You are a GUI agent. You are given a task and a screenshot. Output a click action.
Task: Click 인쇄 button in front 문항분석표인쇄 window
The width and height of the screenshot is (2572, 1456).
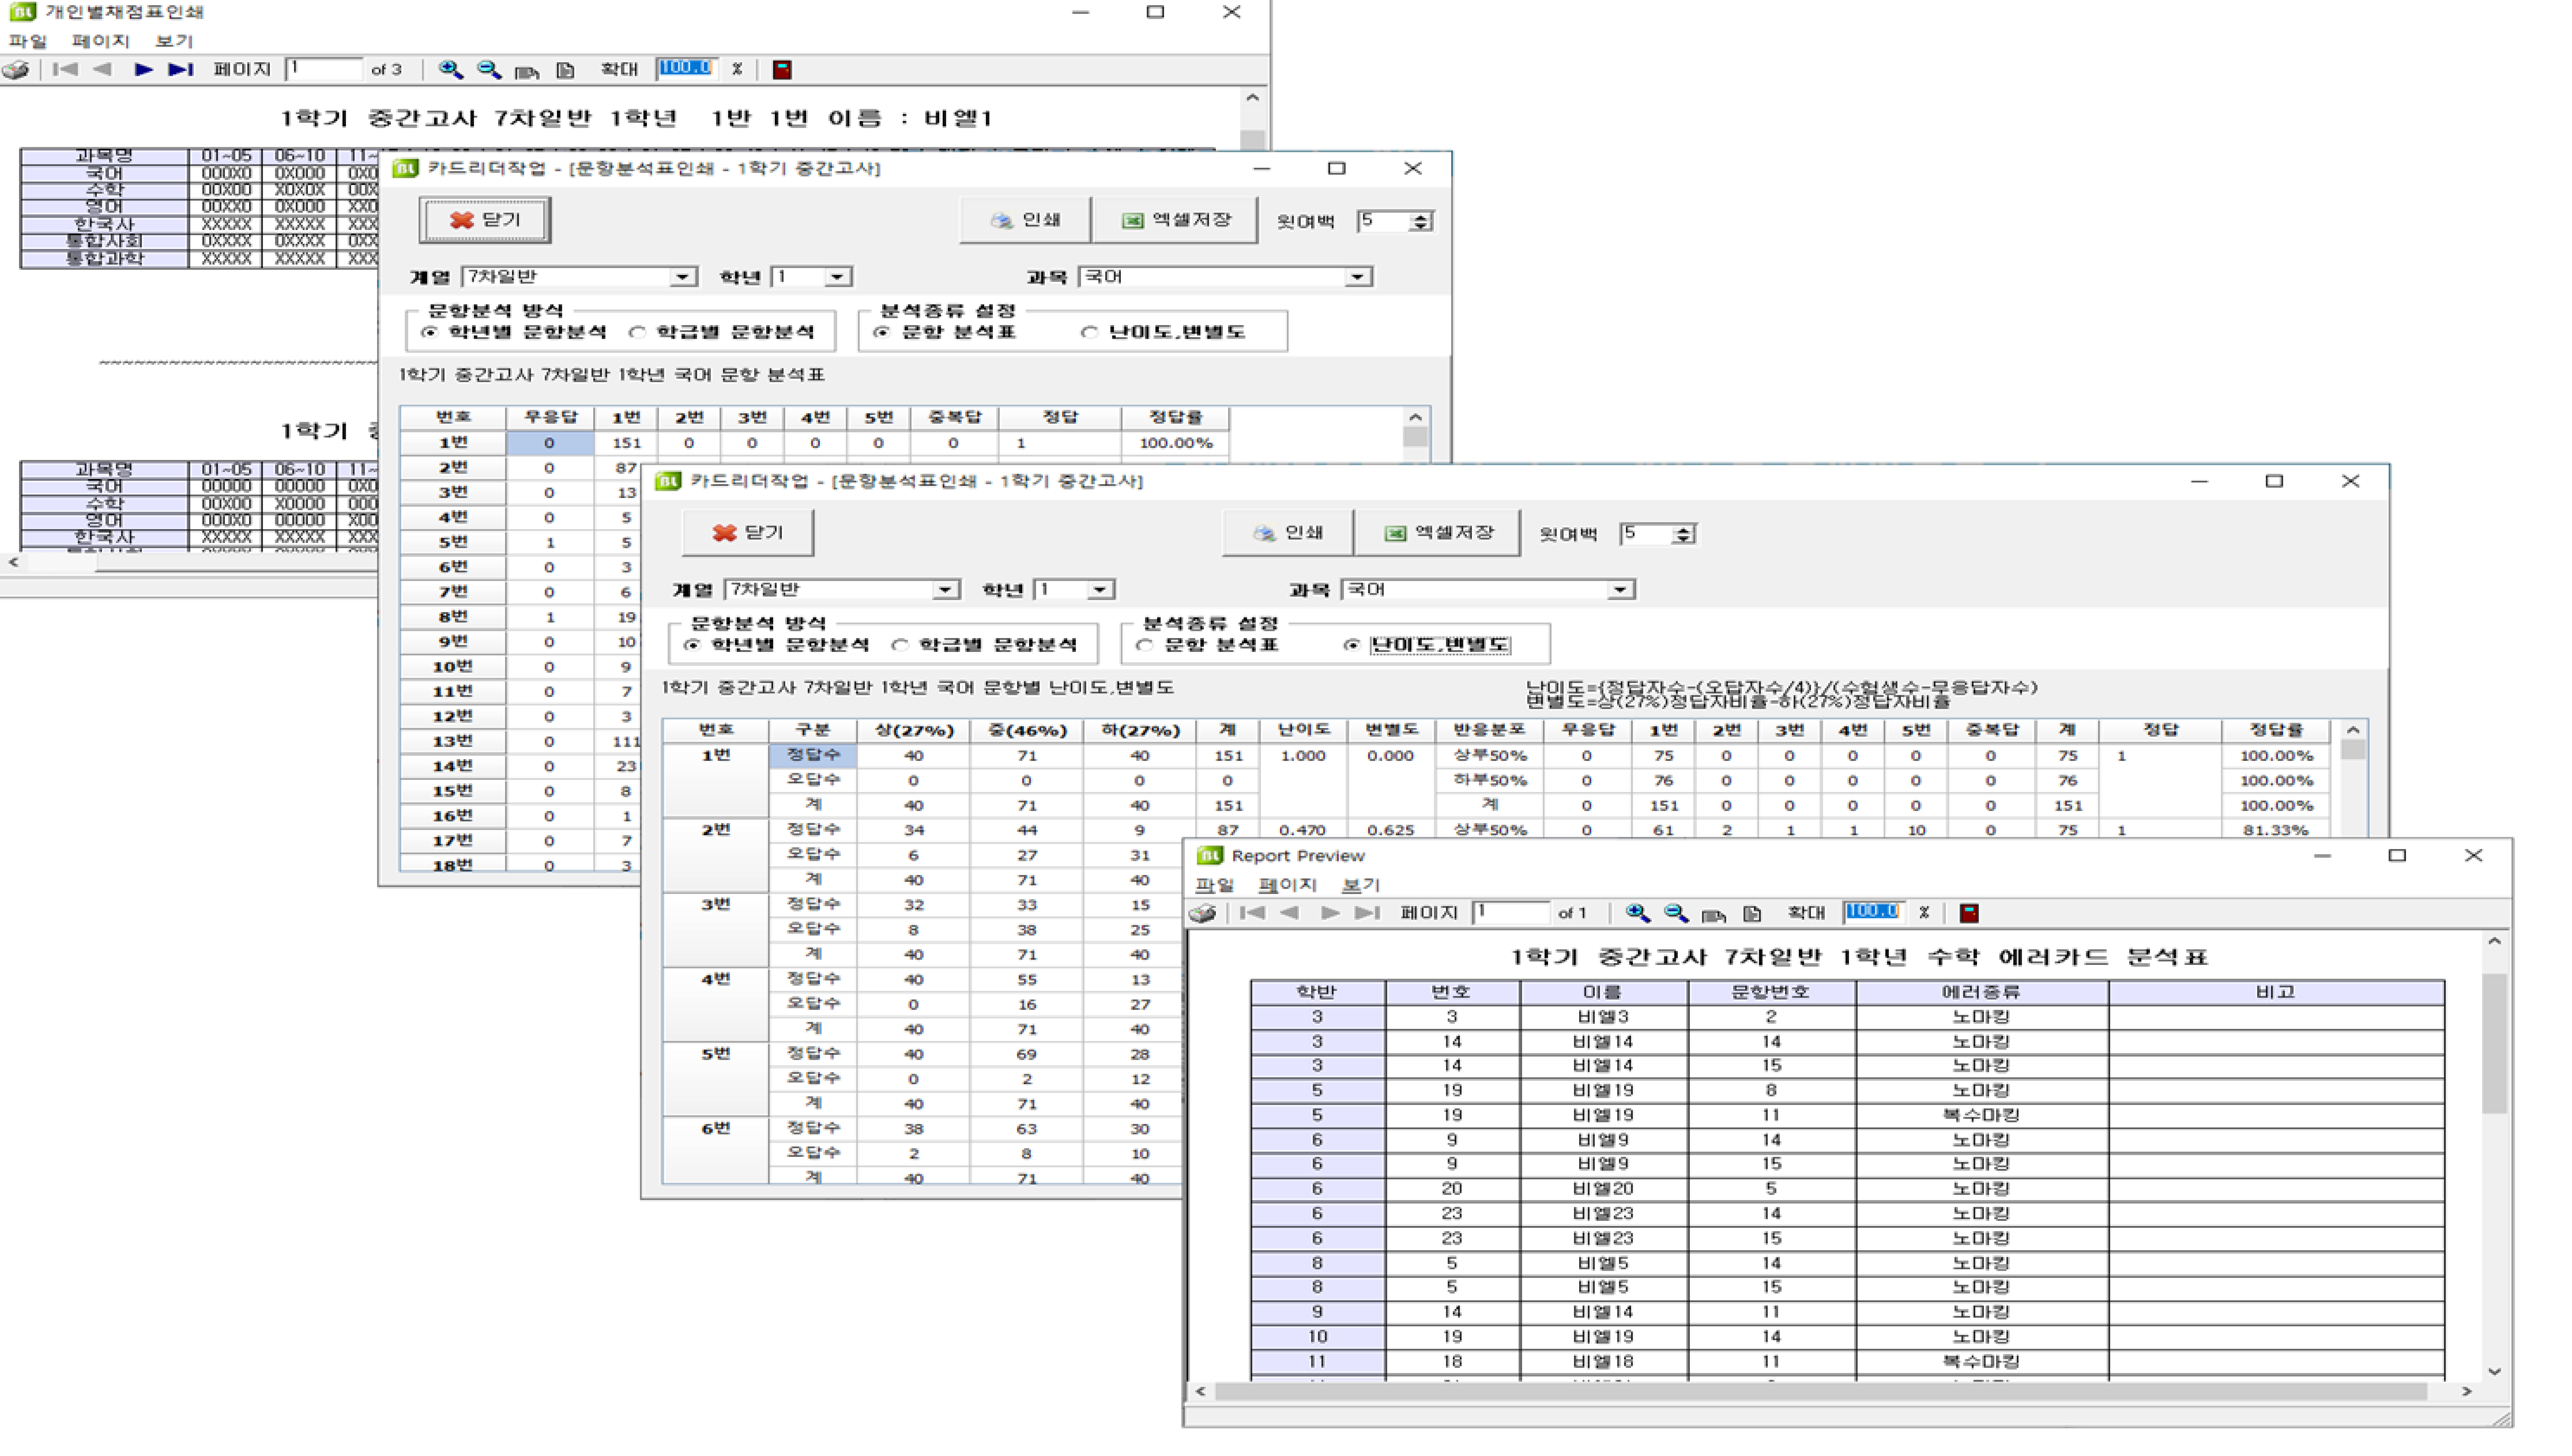(x=1288, y=533)
